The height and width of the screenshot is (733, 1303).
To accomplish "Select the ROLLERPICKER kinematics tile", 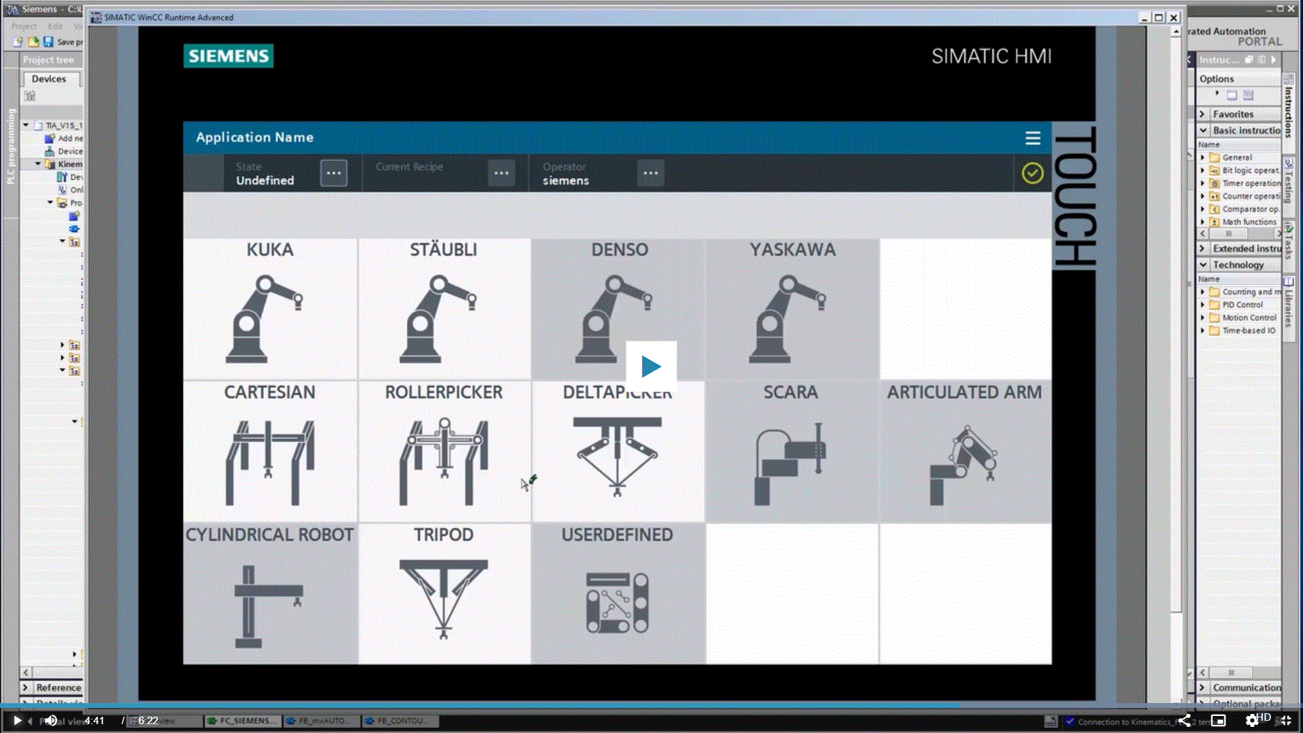I will [444, 451].
